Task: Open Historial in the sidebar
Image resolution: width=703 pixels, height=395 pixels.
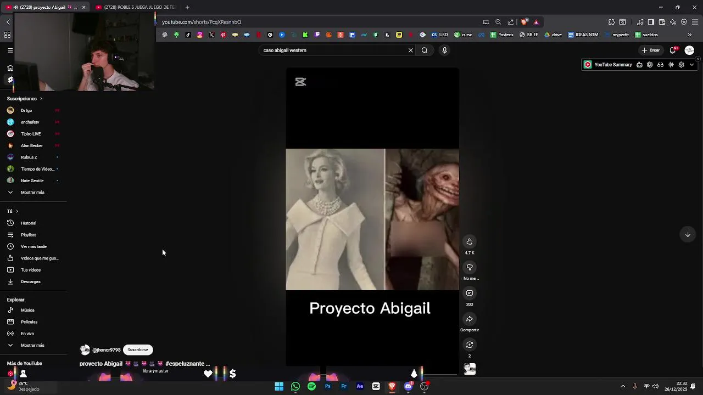Action: pos(29,223)
